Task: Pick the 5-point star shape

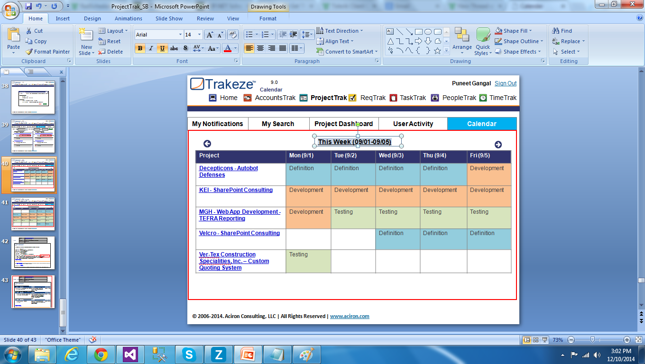Action: pyautogui.click(x=437, y=51)
